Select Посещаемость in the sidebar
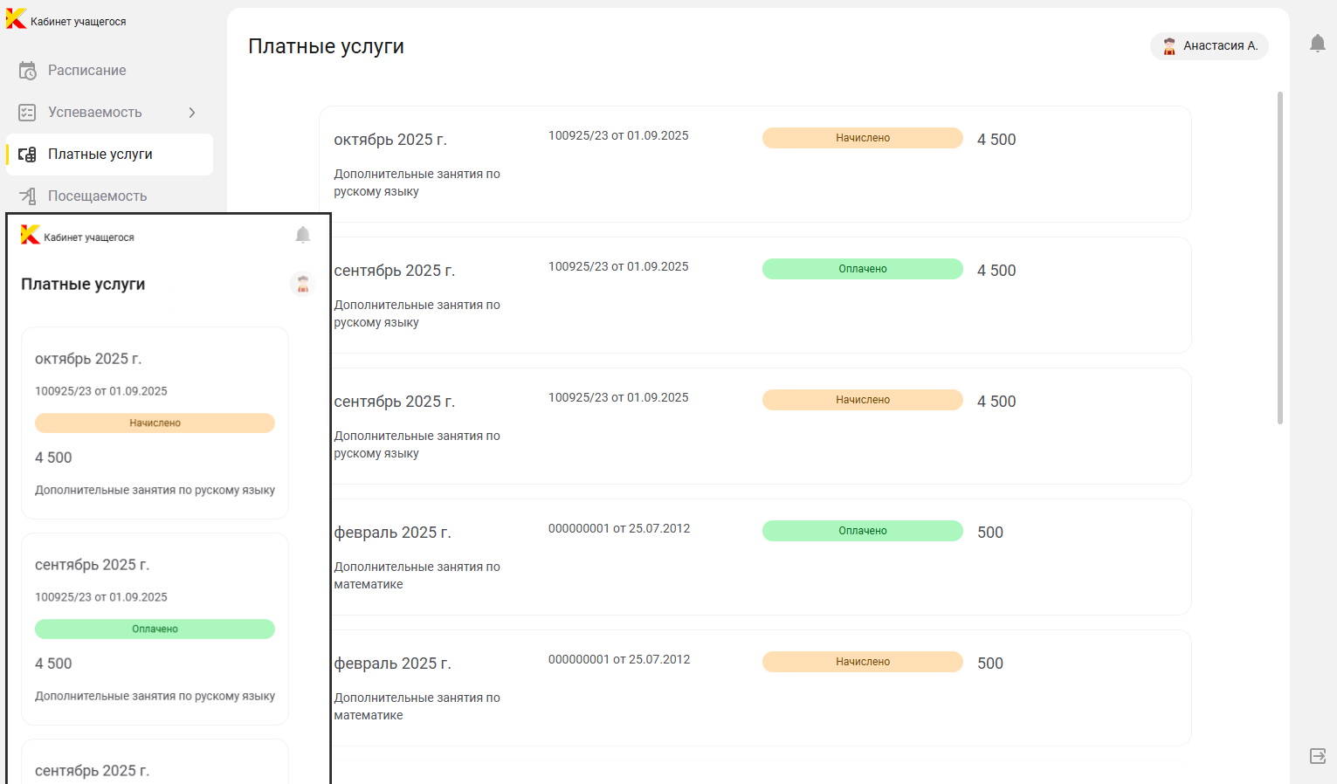Screen dimensions: 1337x784 (97, 196)
